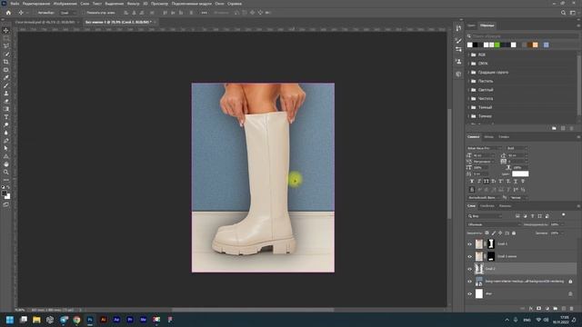Toggle visibility of Фон layer
Image resolution: width=582 pixels, height=327 pixels.
coord(469,294)
